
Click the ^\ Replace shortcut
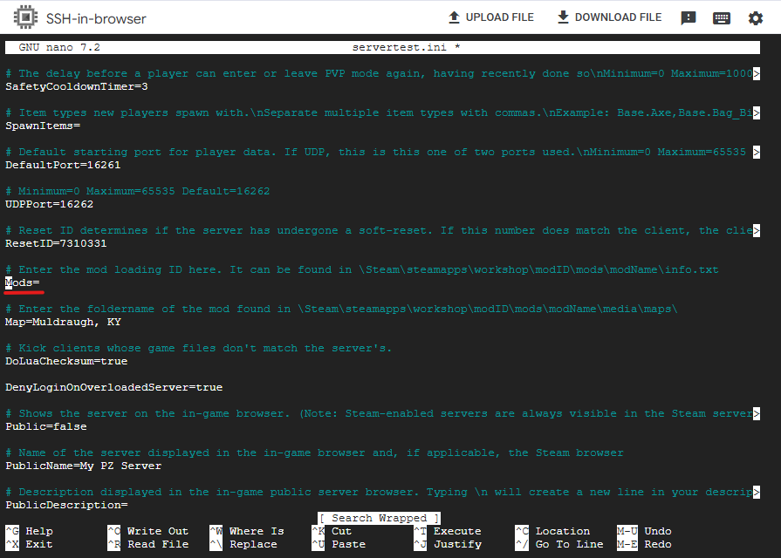[243, 545]
